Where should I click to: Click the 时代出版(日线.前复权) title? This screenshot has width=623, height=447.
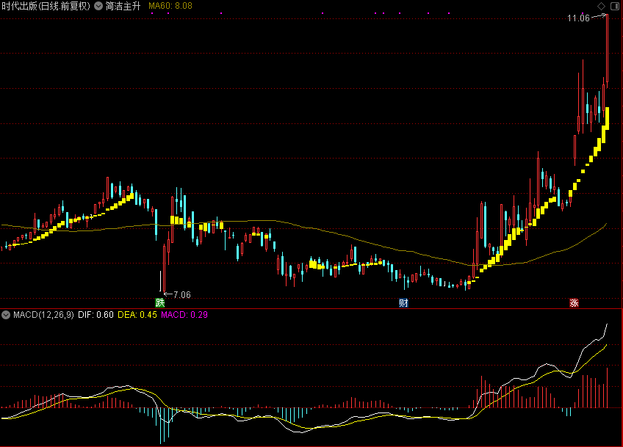[x=46, y=6]
